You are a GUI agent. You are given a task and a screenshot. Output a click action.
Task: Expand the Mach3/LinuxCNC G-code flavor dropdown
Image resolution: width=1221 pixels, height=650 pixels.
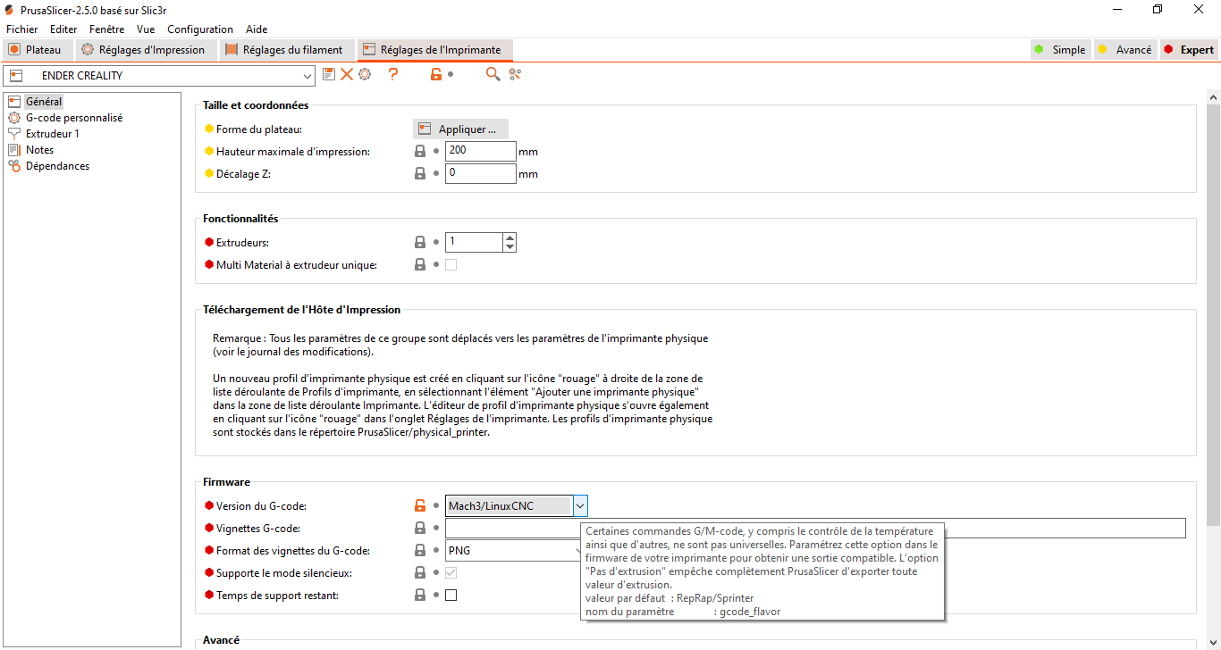(x=580, y=506)
